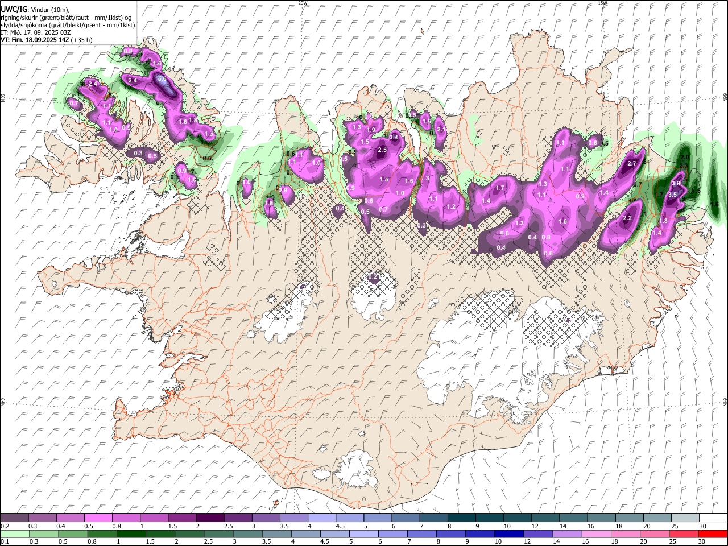Click the 3.4 snowfall value on the map

(x=393, y=137)
